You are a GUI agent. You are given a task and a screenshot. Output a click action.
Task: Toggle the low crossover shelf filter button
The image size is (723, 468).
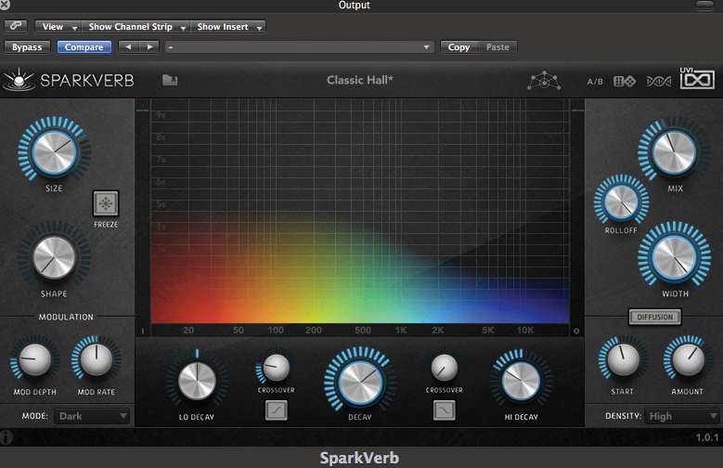click(277, 409)
